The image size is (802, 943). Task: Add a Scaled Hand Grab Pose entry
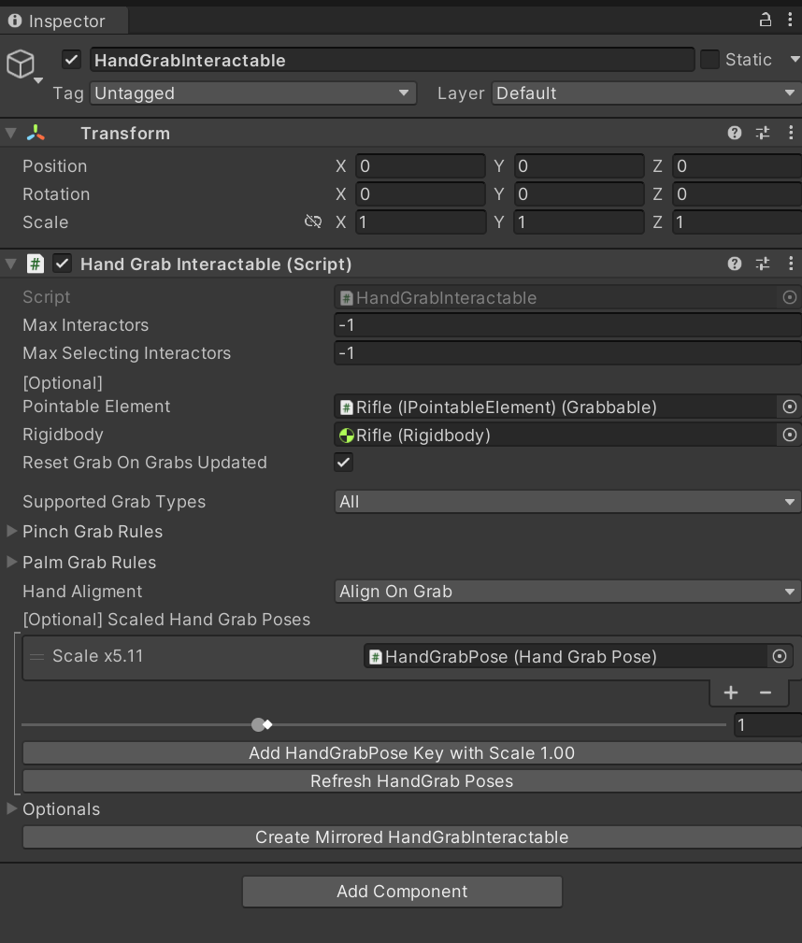(x=731, y=693)
